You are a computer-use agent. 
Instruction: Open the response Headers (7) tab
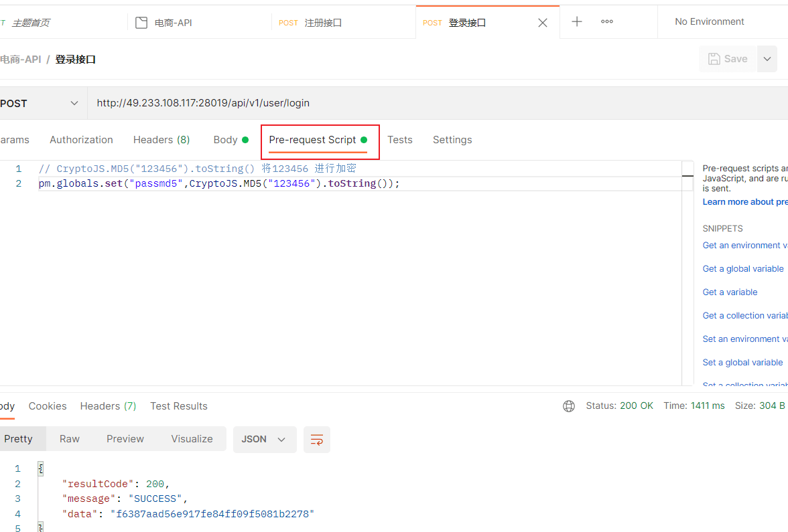click(x=108, y=406)
